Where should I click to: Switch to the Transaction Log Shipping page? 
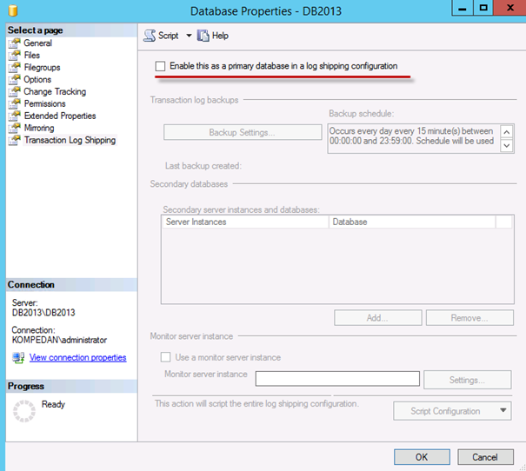[70, 141]
